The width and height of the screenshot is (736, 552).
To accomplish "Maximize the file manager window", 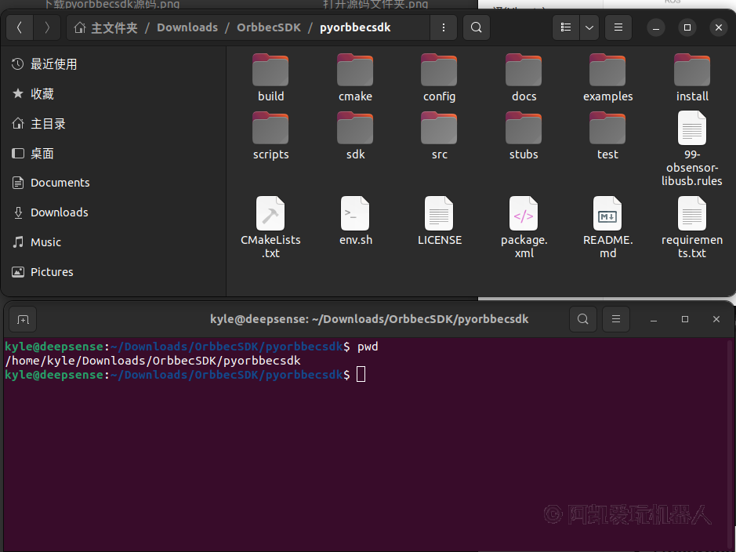I will click(687, 27).
